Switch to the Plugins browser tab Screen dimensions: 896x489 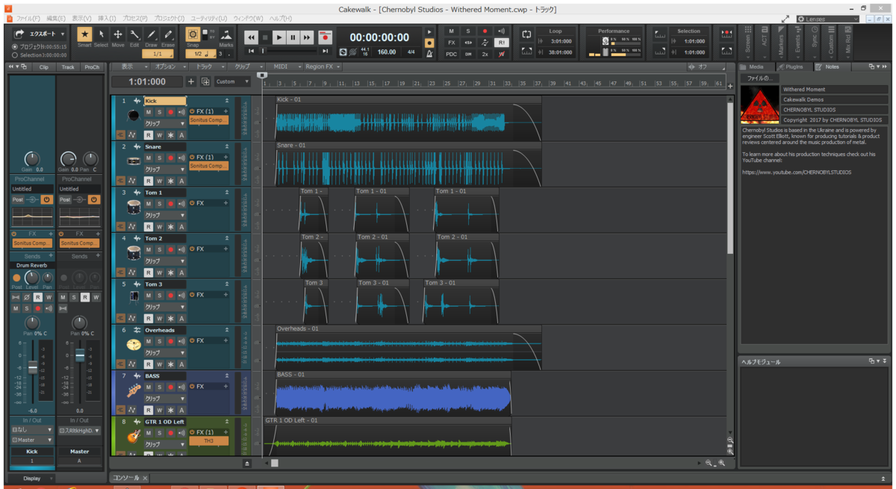coord(794,67)
